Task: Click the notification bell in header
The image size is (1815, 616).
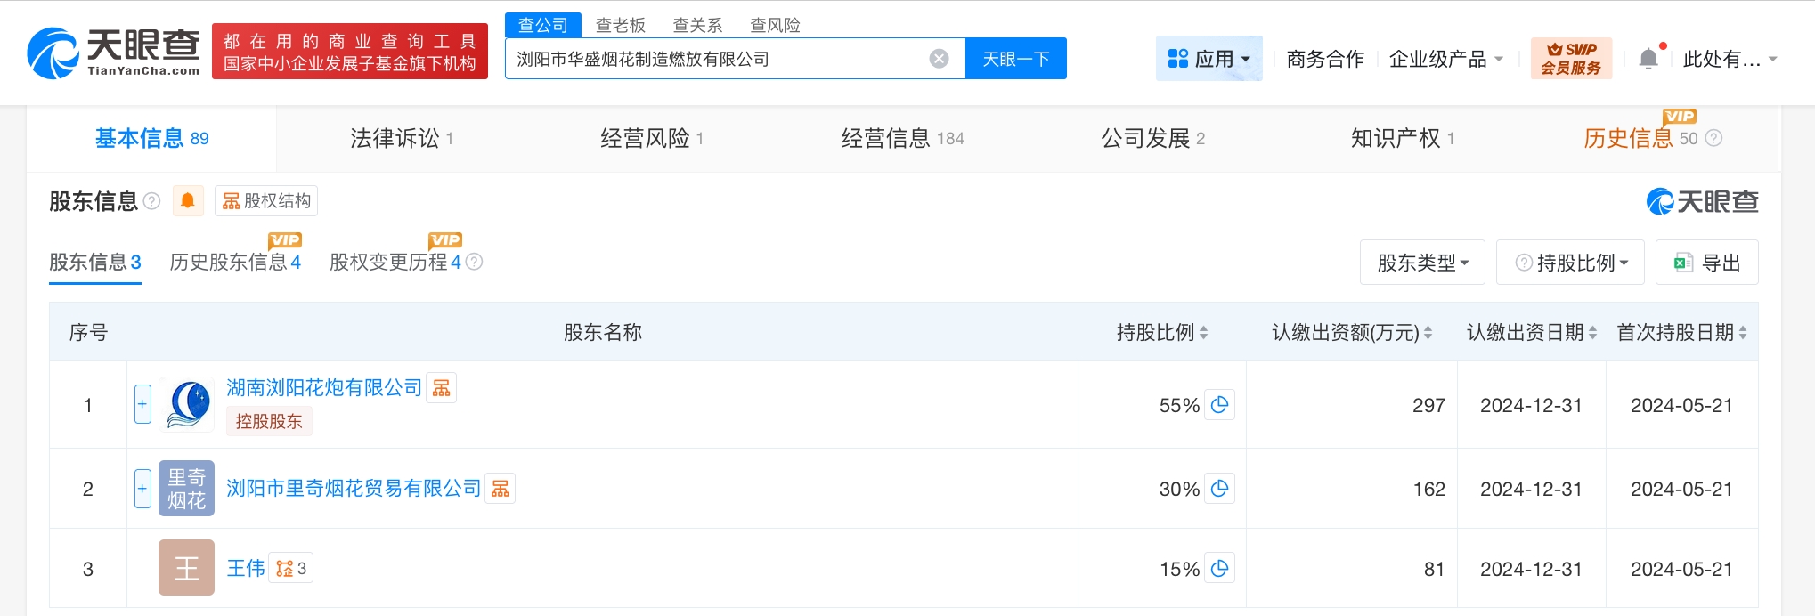Action: point(1648,59)
